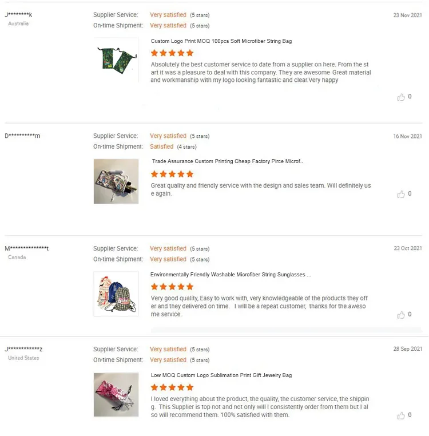This screenshot has height=436, width=429.
Task: Click thumbs-up icon on Australia reviewer's review
Action: click(x=401, y=97)
